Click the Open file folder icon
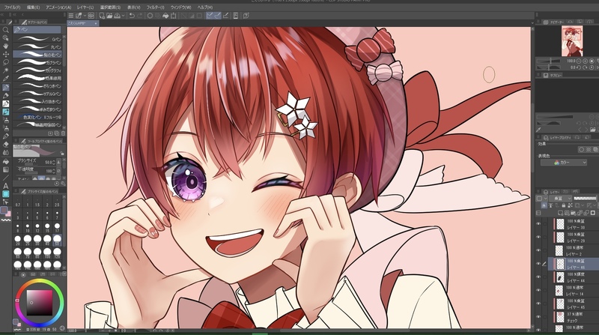This screenshot has width=599, height=335. pyautogui.click(x=109, y=16)
